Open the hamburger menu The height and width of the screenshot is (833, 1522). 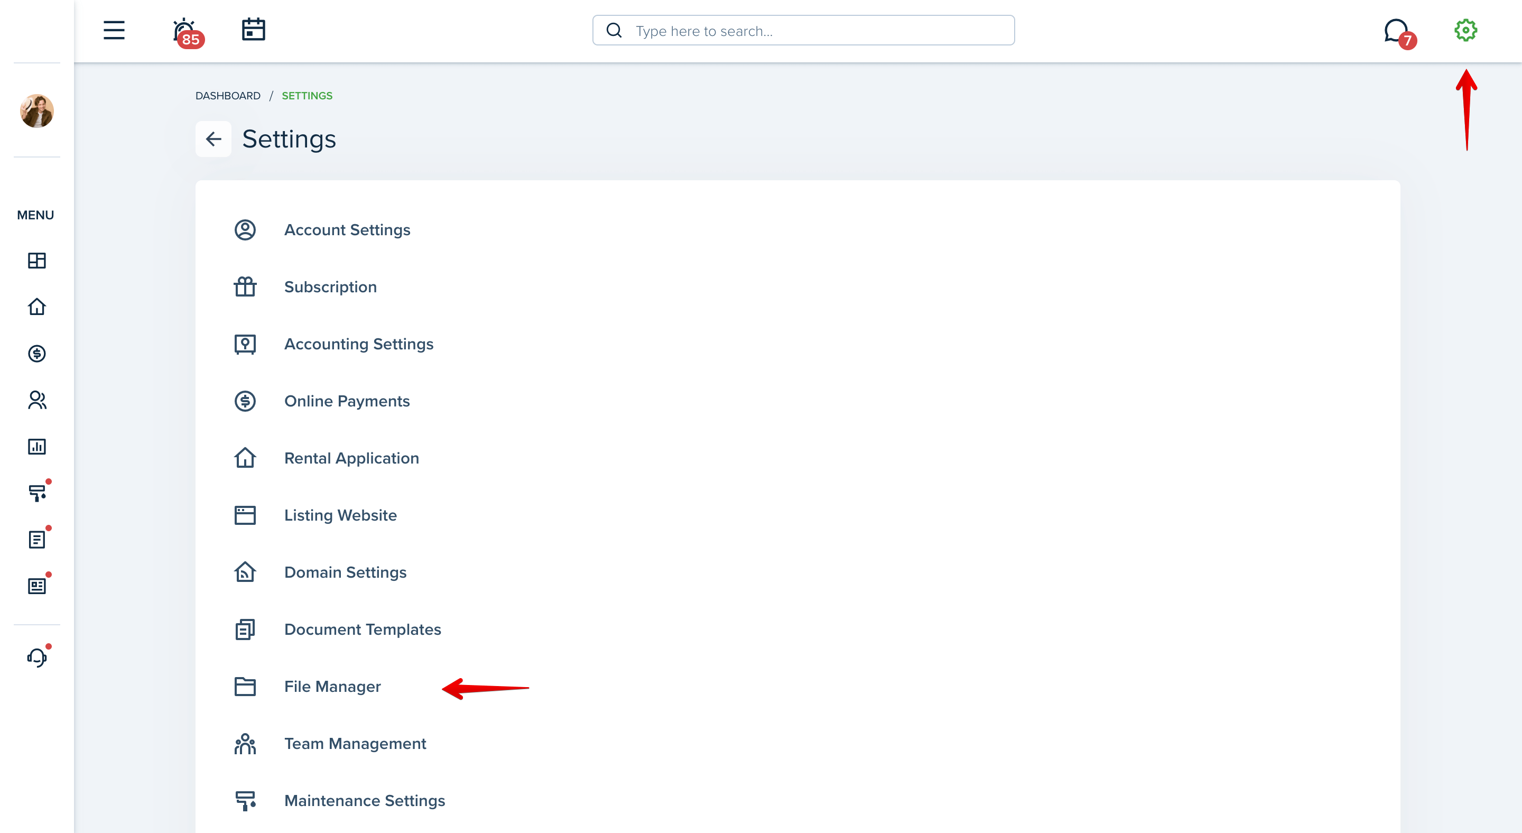point(114,30)
